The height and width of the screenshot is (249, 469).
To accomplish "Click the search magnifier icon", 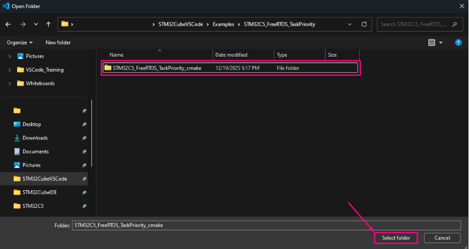I will click(x=455, y=25).
